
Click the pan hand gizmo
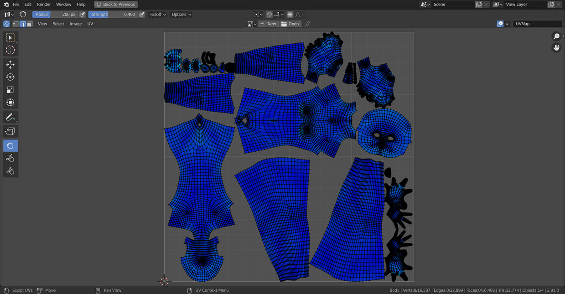(x=556, y=47)
